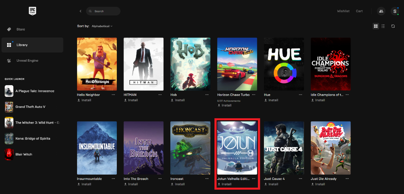This screenshot has height=194, width=404.
Task: Launch Grand Theft Auto V from Quick Launch
Action: tap(32, 107)
